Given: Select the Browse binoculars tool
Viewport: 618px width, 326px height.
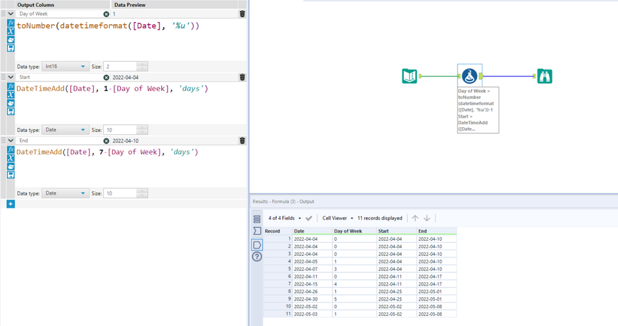Looking at the screenshot, I should tap(544, 76).
